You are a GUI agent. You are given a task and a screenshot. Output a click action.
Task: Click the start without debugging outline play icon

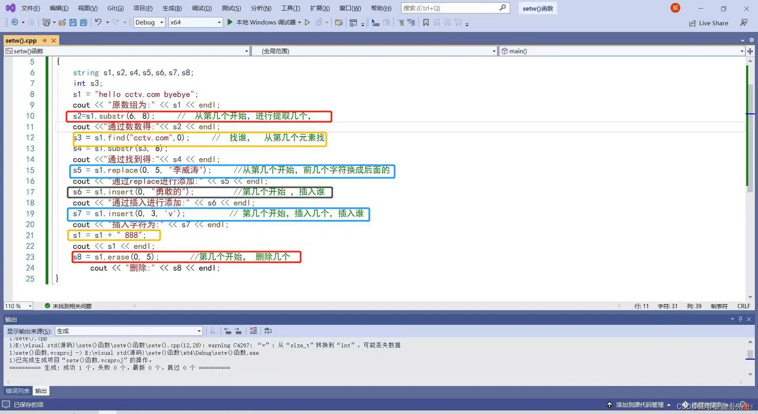tap(308, 22)
